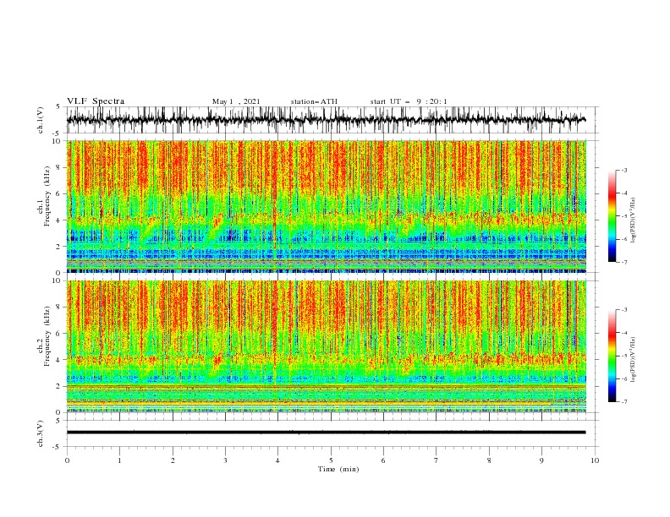Screen dimensions: 670x517
Task: Click time axis tick label "4"
Action: tap(277, 460)
